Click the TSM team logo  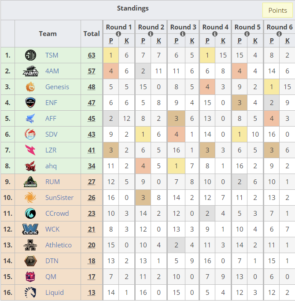[x=30, y=55]
